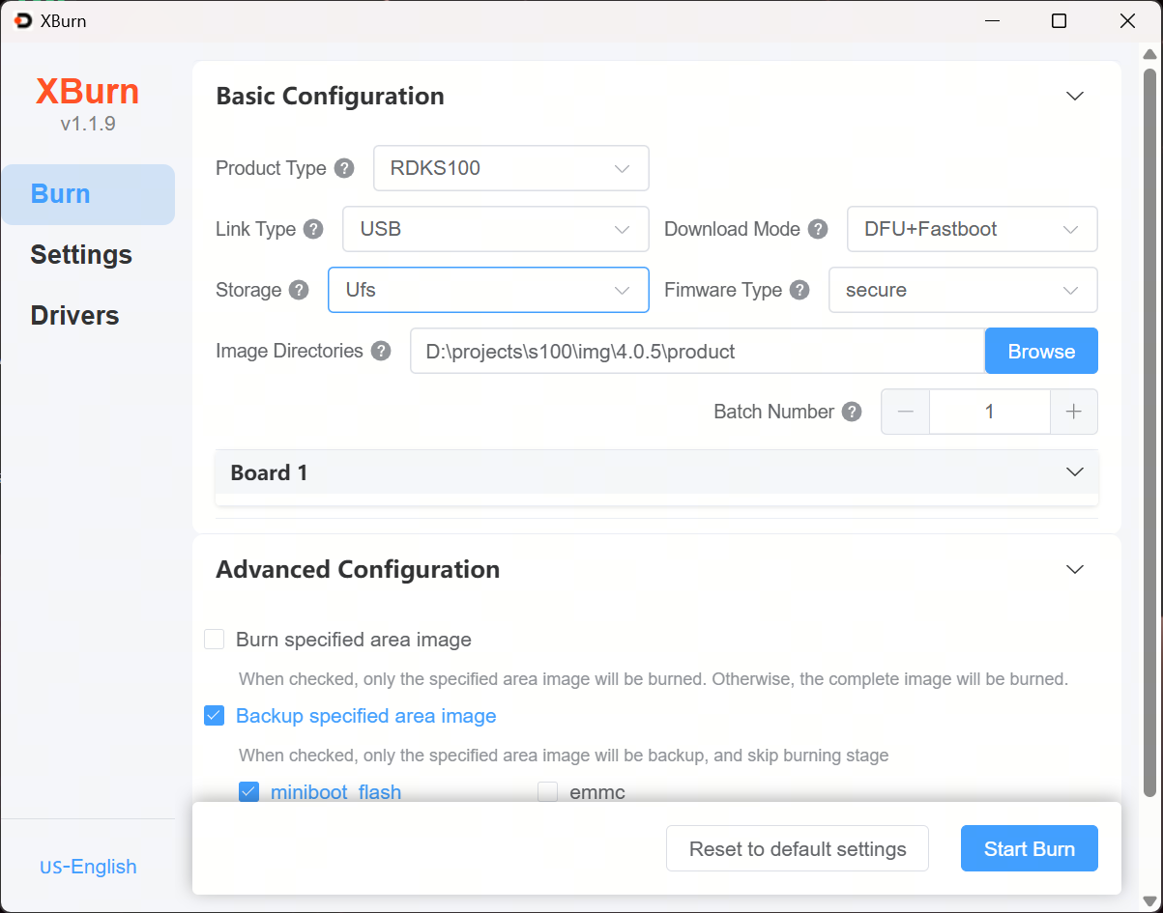Open the Download Mode dropdown
The height and width of the screenshot is (913, 1163).
[972, 229]
